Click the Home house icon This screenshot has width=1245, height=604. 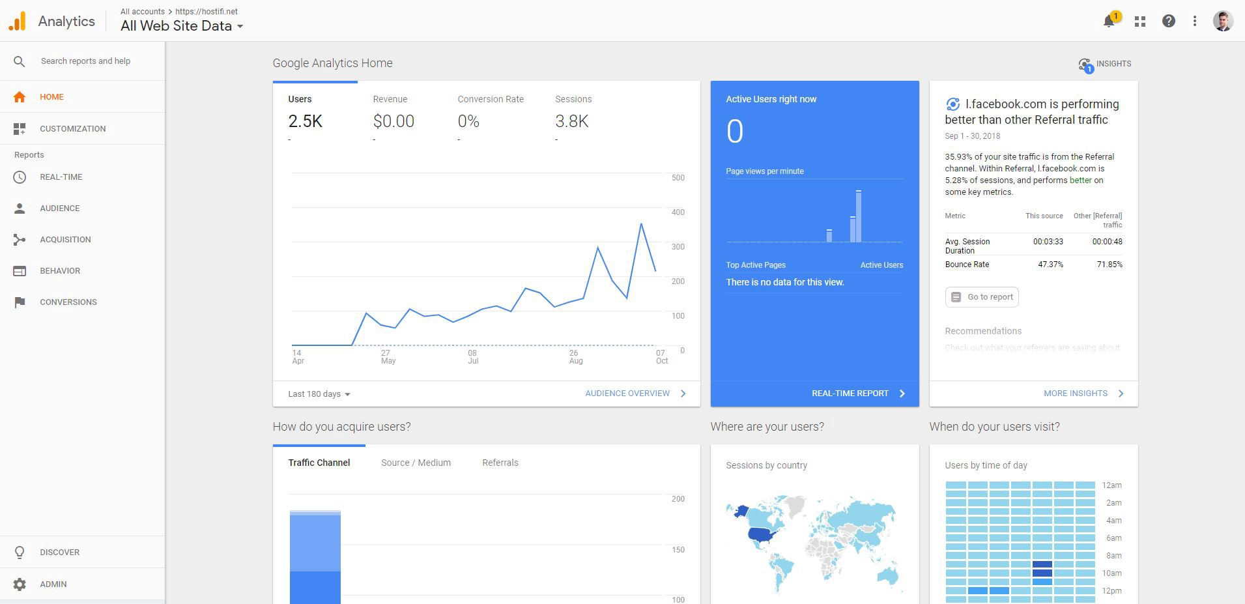tap(20, 97)
